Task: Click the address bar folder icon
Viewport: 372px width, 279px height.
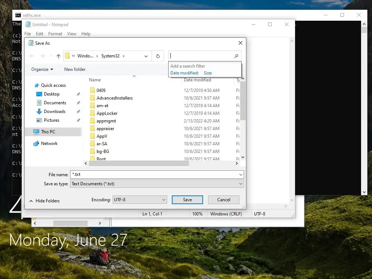Action: click(67, 56)
